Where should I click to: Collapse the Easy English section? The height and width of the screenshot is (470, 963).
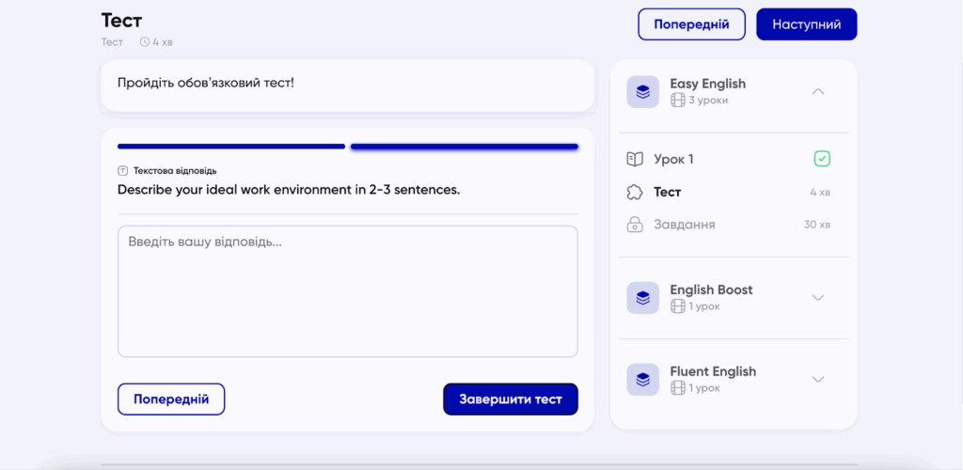[x=818, y=91]
